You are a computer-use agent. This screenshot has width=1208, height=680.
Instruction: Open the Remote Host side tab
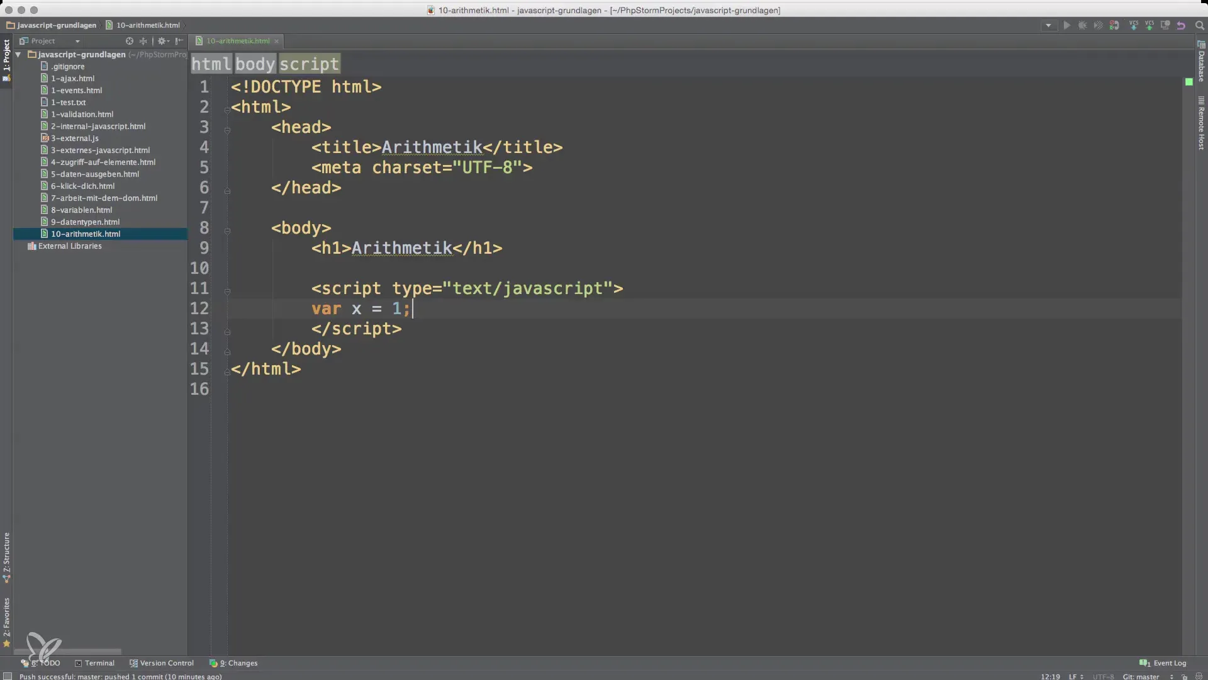click(x=1201, y=123)
